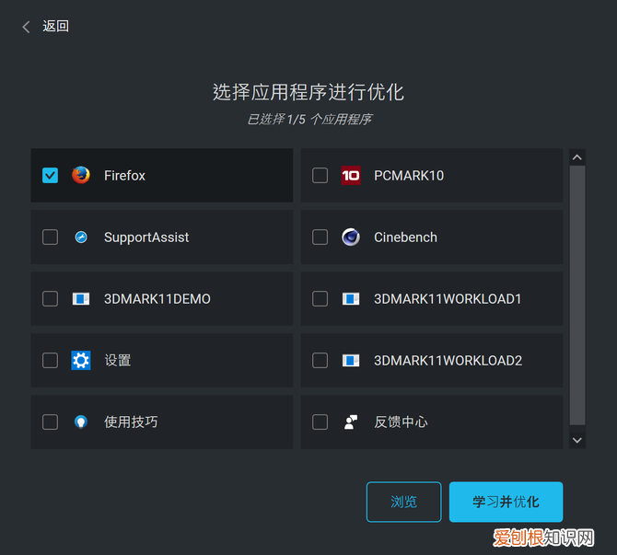Select the 3DMARK11DEMO checkbox
Viewport: 617px width, 555px height.
pyautogui.click(x=50, y=299)
